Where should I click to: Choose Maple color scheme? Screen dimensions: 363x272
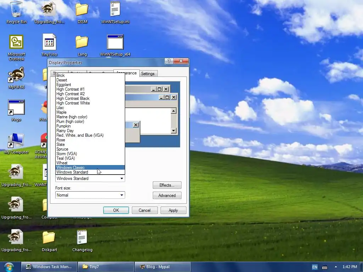pyautogui.click(x=90, y=112)
